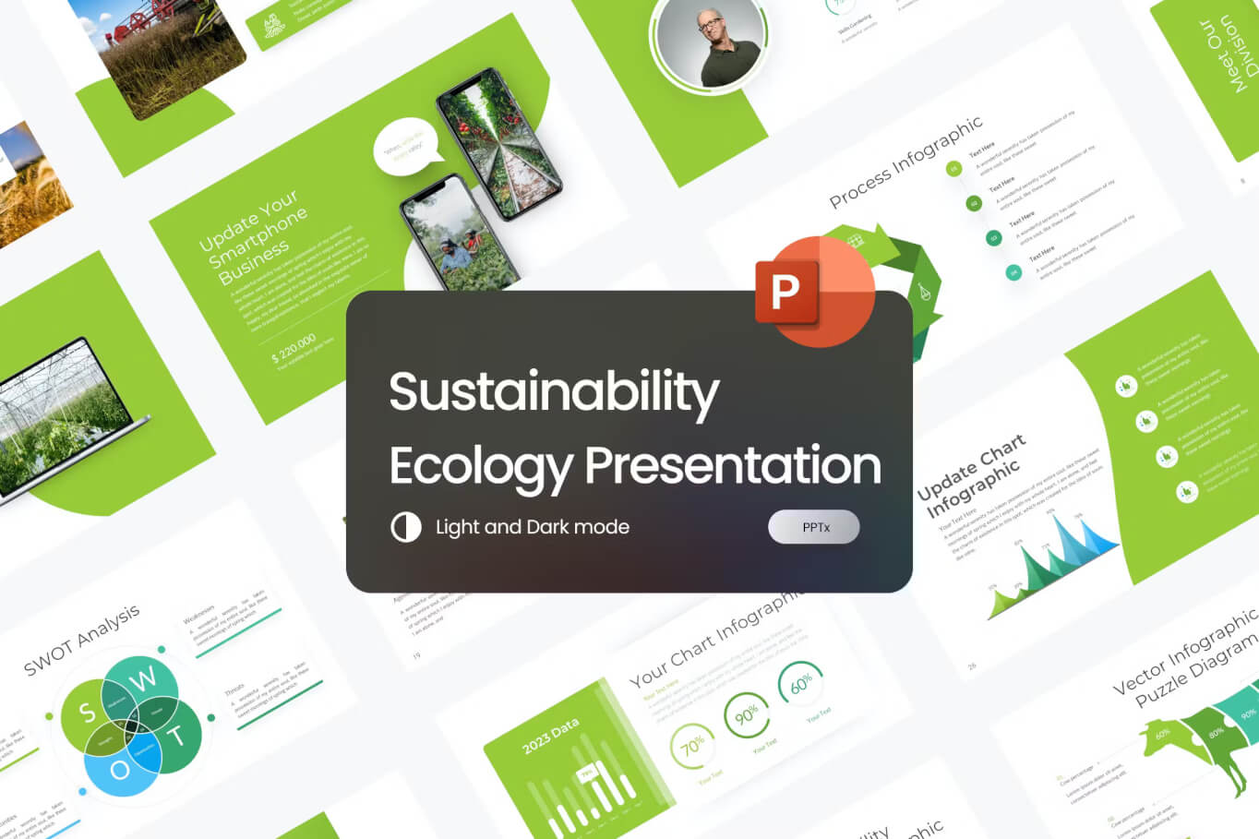Click the "SWOT Analysis" slide heading
Viewport: 1259px width, 839px height.
81,640
